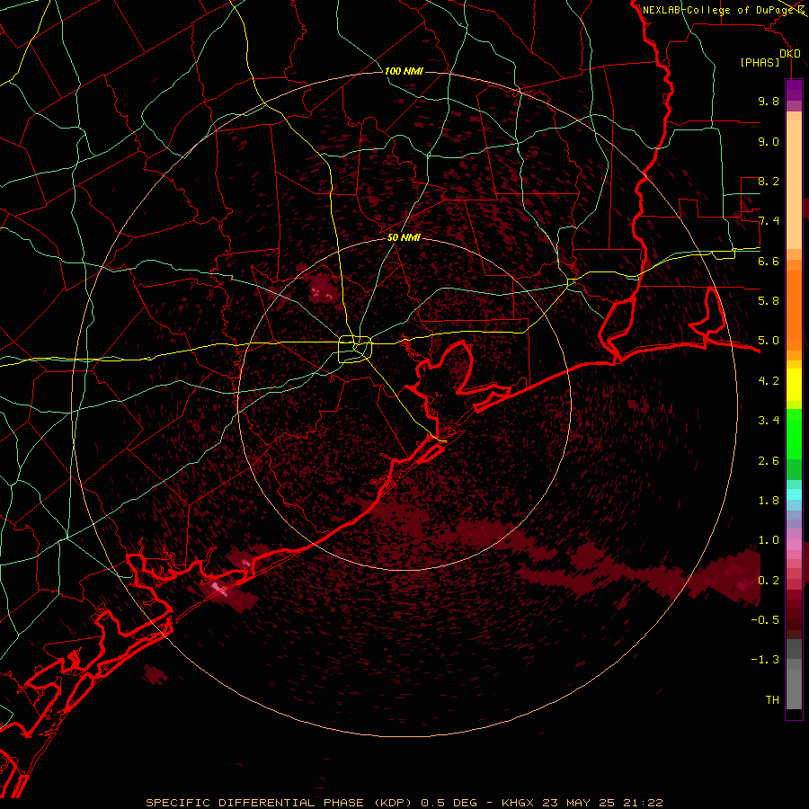Image resolution: width=809 pixels, height=809 pixels.
Task: Click the [PHAS] units label
Action: pos(760,63)
